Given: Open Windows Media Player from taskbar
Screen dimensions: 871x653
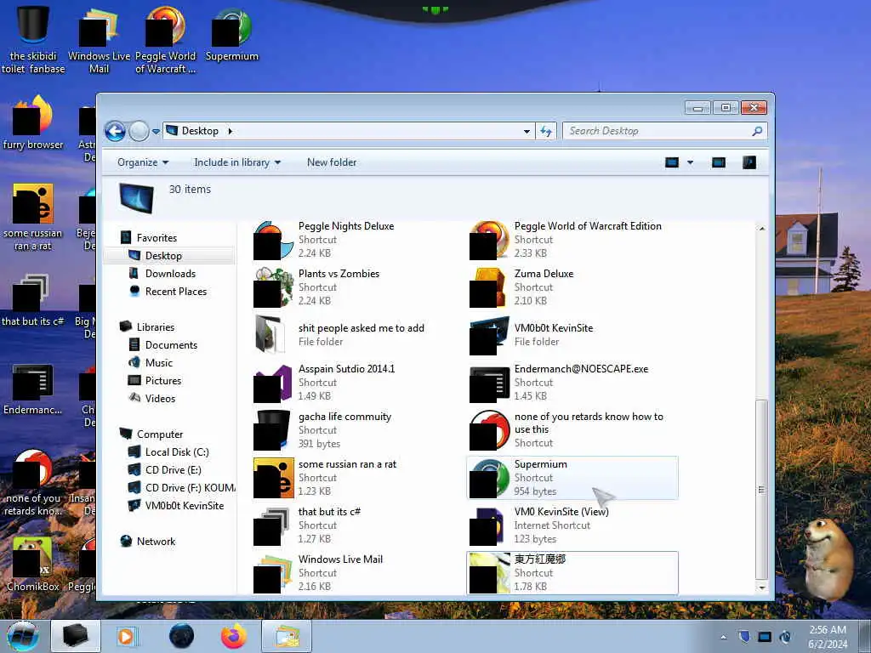Looking at the screenshot, I should [126, 636].
